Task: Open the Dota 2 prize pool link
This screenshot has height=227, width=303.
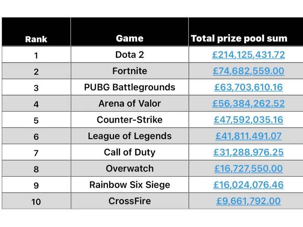Action: pyautogui.click(x=248, y=55)
